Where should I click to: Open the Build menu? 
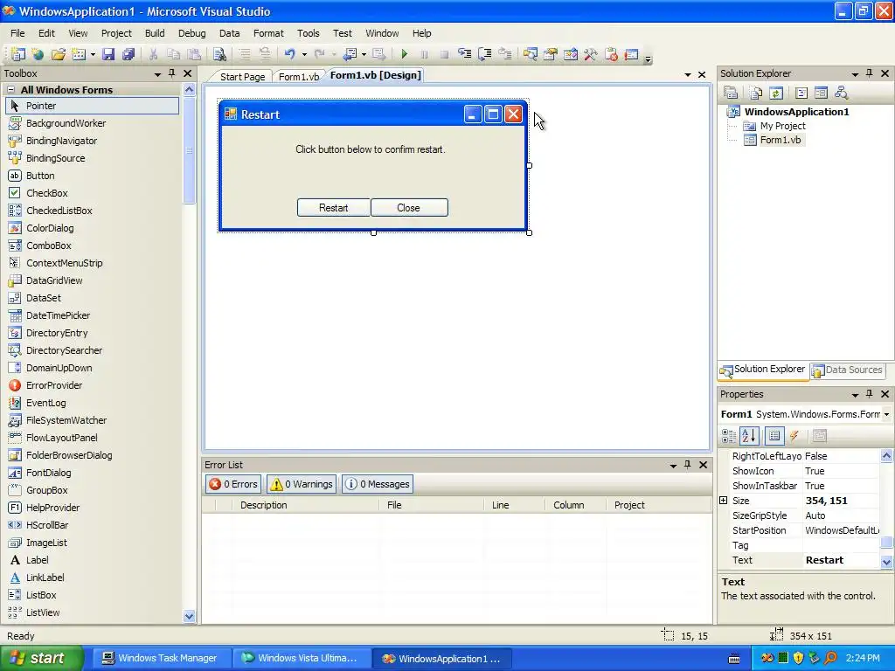pyautogui.click(x=155, y=33)
